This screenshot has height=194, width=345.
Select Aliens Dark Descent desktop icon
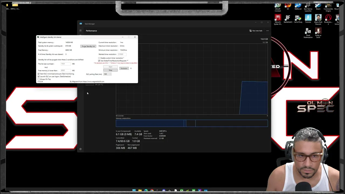[x=318, y=20]
